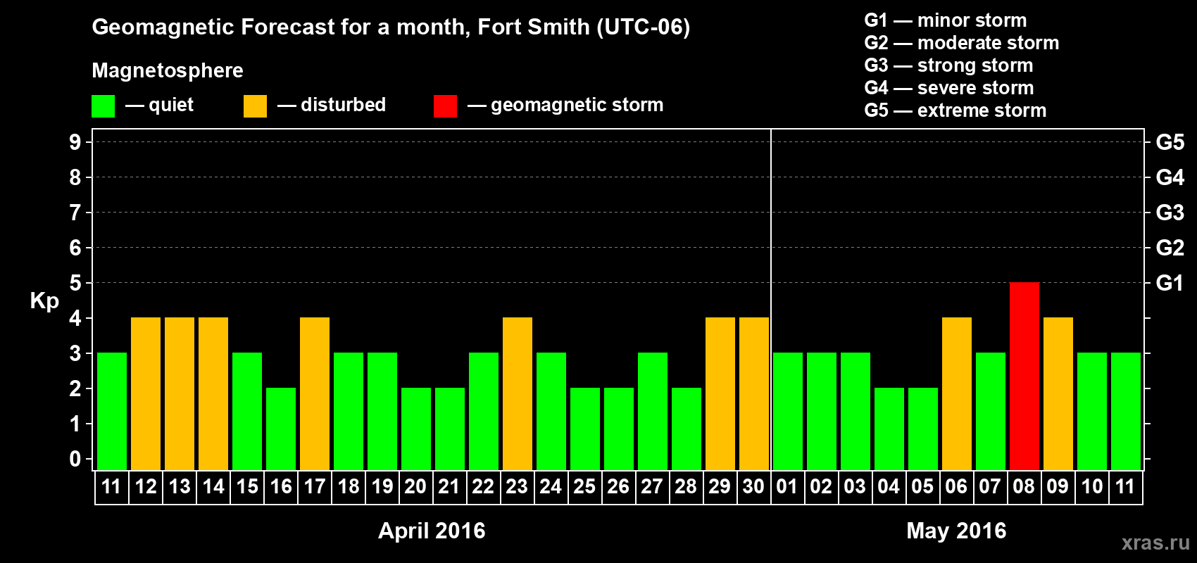This screenshot has height=563, width=1197.
Task: Select the green bar for April 20
Action: pyautogui.click(x=416, y=429)
